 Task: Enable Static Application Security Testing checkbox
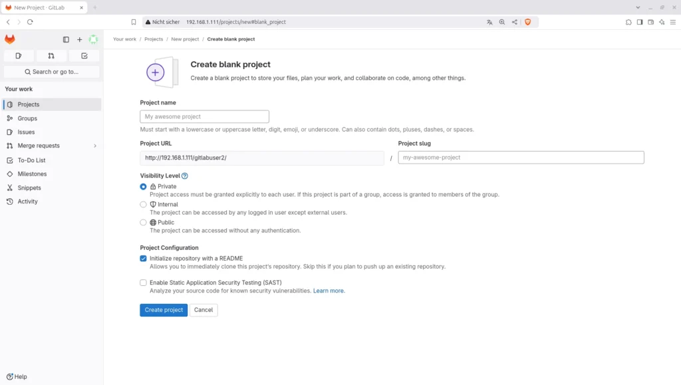click(144, 283)
